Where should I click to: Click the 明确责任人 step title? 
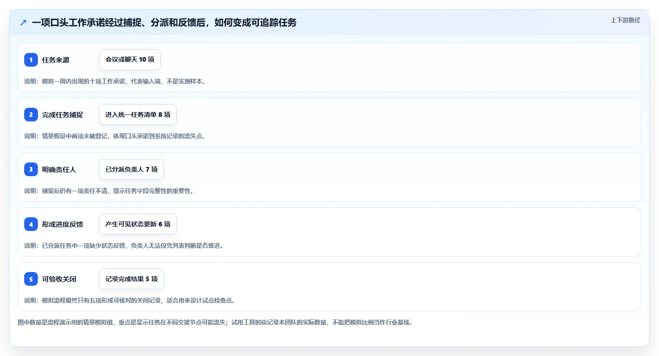click(x=59, y=169)
